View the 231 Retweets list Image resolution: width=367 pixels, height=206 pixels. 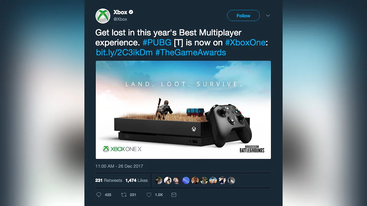[x=109, y=180]
